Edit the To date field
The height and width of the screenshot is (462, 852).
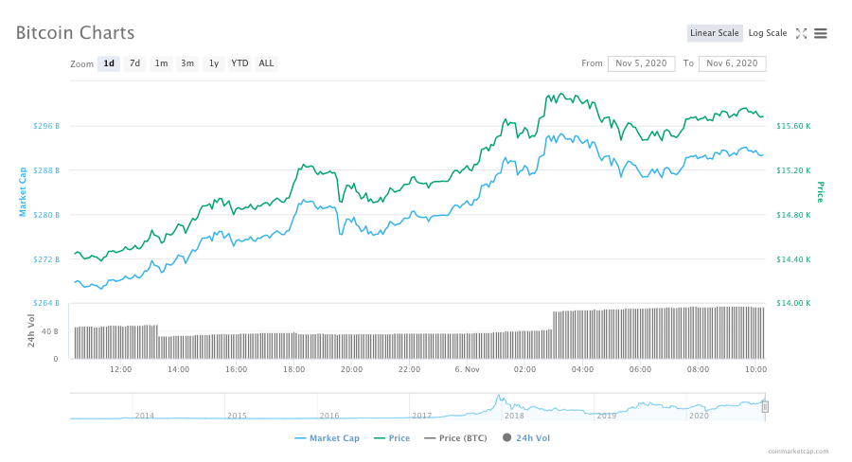732,63
